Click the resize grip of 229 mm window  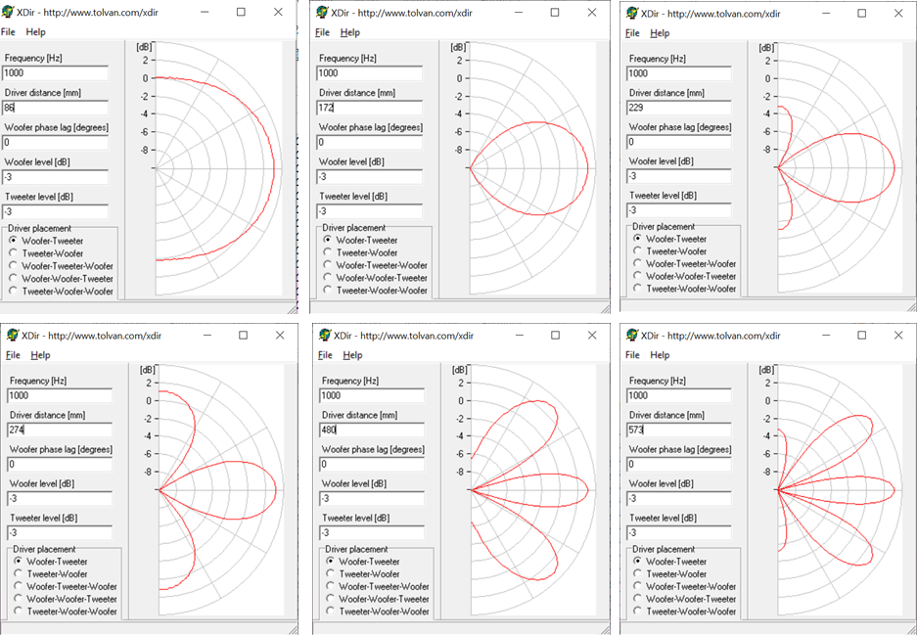pos(912,306)
